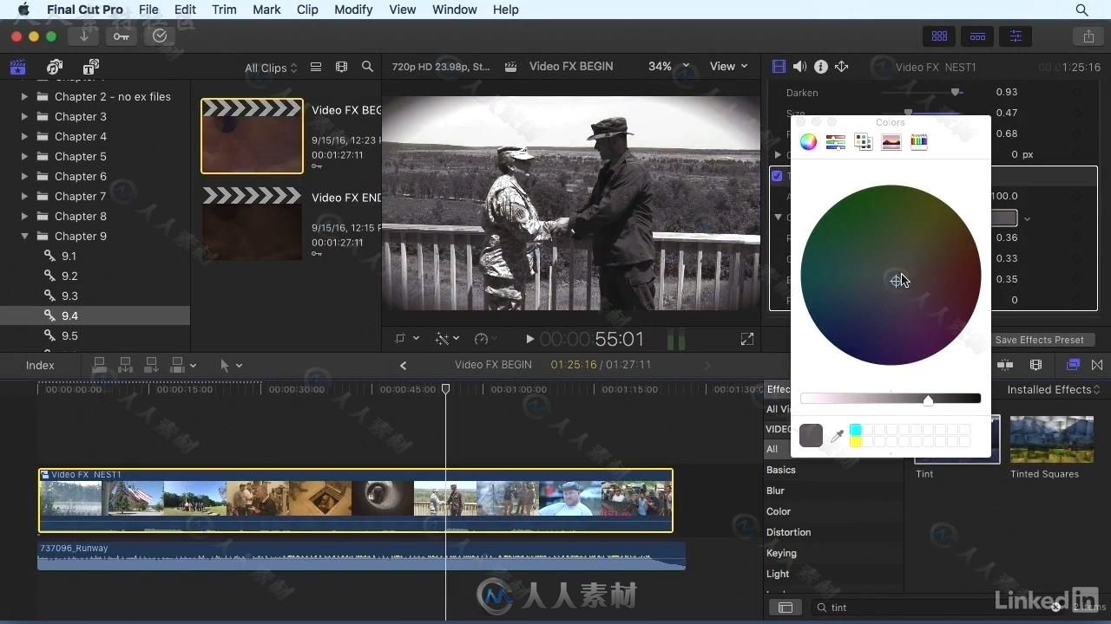Open the Window menu
Screen dimensions: 1111x624
pos(455,10)
